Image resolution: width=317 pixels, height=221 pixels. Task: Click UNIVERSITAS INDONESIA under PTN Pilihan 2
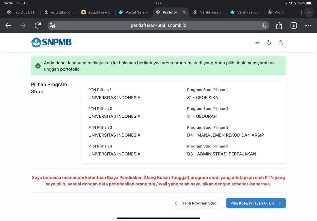click(114, 116)
